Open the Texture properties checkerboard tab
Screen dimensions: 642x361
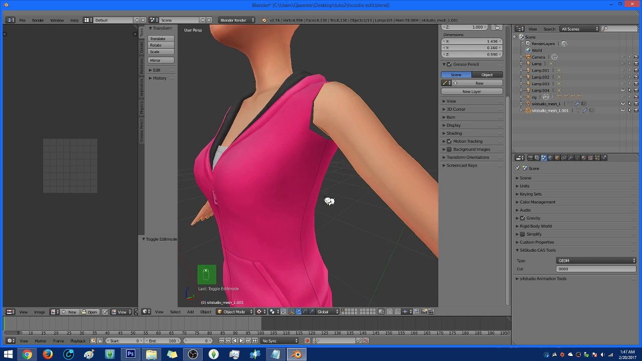(x=590, y=158)
